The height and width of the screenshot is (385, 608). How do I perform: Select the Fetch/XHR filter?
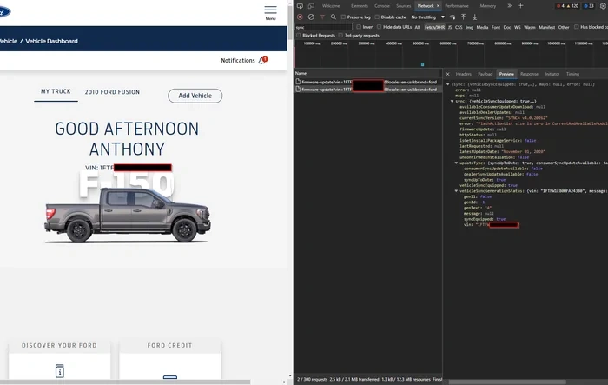[x=434, y=27]
